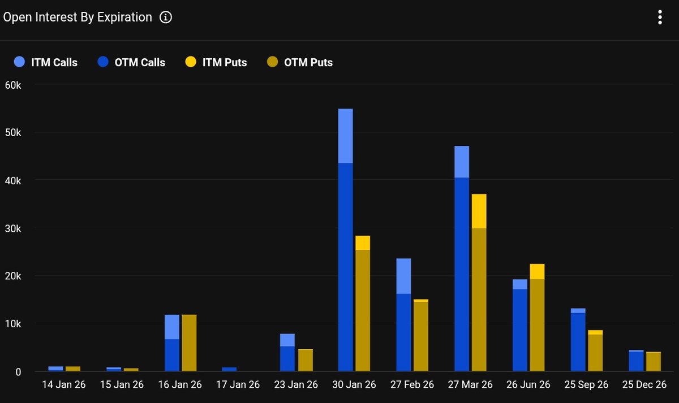Select the 27 Feb 26 calls bar
This screenshot has width=679, height=403.
point(403,315)
